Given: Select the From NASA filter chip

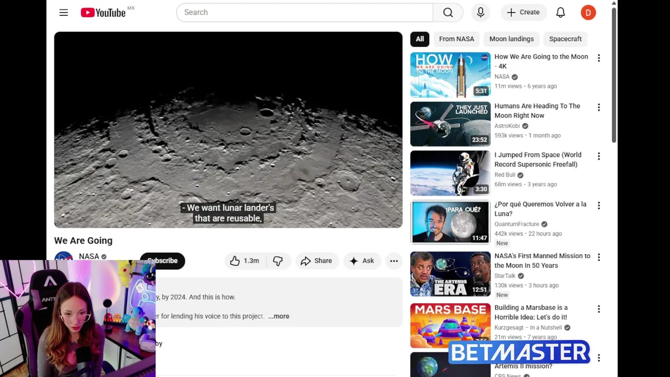Looking at the screenshot, I should pos(456,39).
